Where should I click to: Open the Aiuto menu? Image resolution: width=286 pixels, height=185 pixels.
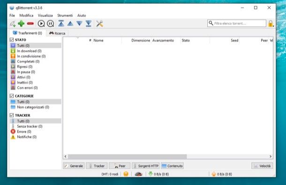tap(82, 15)
